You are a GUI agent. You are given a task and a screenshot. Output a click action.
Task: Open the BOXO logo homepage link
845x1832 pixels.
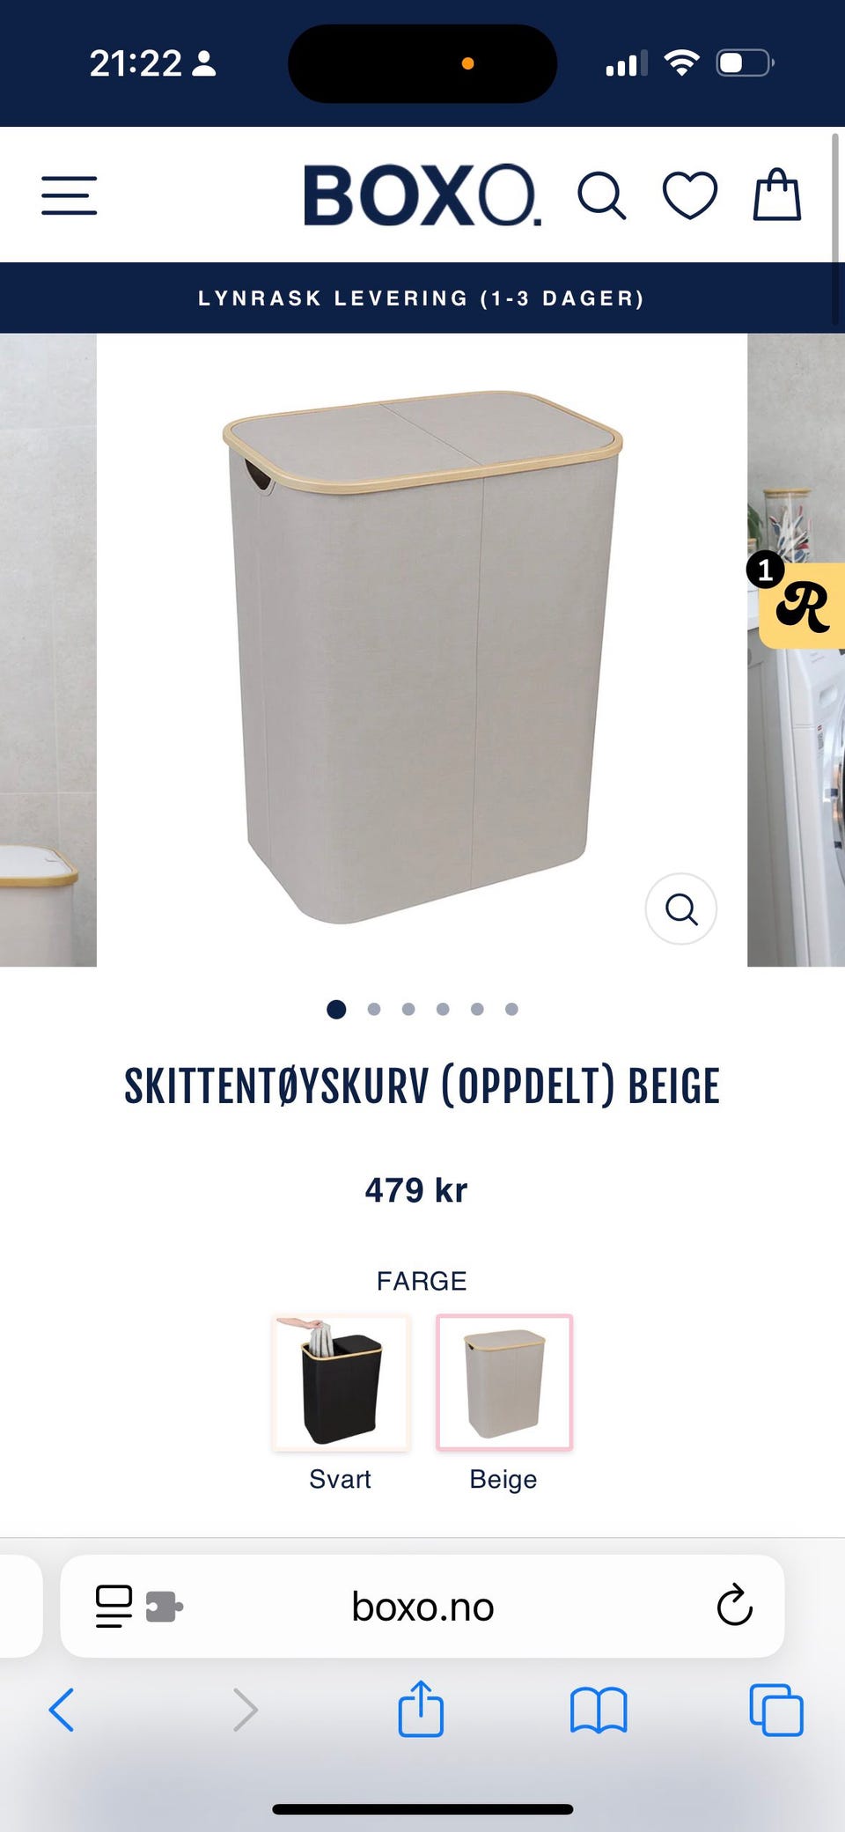pyautogui.click(x=422, y=195)
